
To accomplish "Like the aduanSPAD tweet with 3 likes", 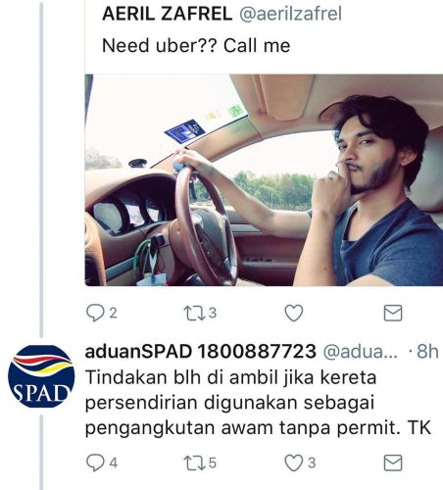I will tap(294, 463).
